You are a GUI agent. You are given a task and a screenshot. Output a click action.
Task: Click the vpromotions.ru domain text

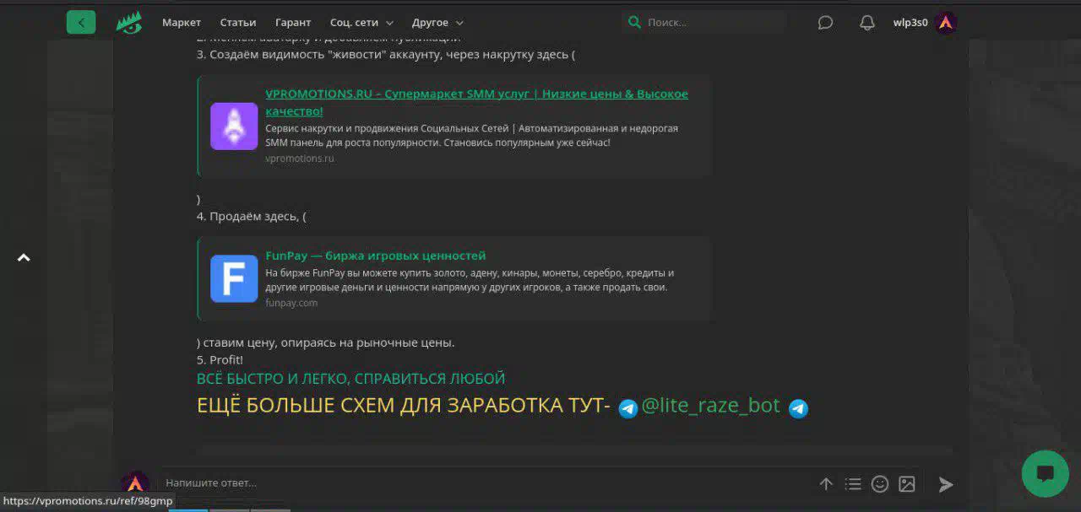pyautogui.click(x=300, y=159)
